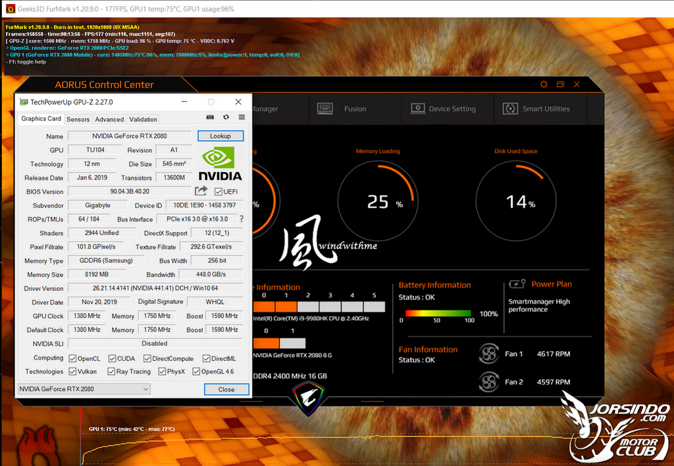This screenshot has width=674, height=466.
Task: Click the Smart Utilities icon
Action: pos(510,108)
